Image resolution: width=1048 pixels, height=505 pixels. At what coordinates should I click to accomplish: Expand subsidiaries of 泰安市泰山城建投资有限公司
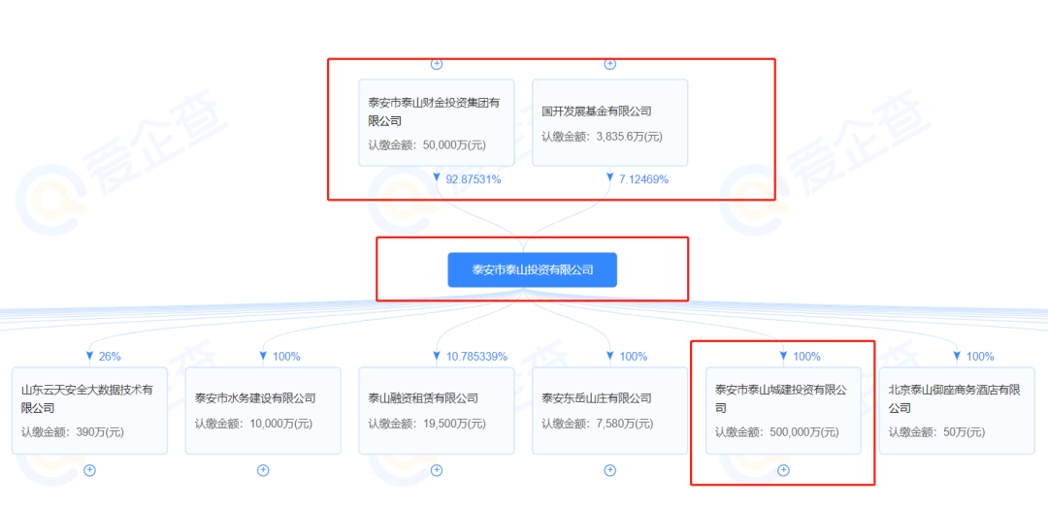click(x=783, y=470)
